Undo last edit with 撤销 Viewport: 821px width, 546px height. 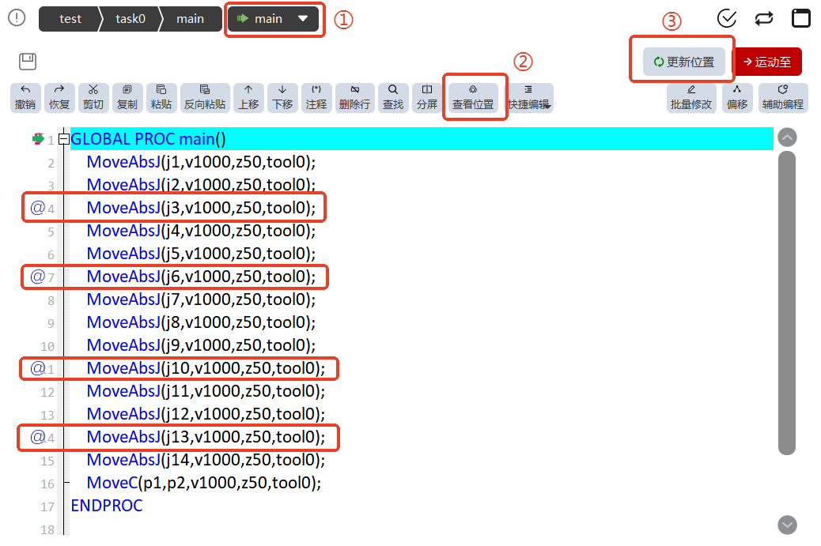pos(25,97)
